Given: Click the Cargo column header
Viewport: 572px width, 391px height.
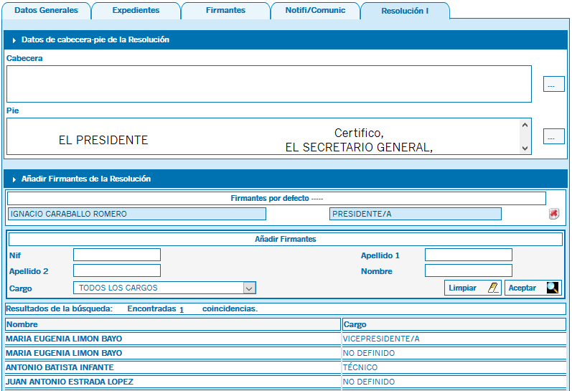Looking at the screenshot, I should (454, 324).
